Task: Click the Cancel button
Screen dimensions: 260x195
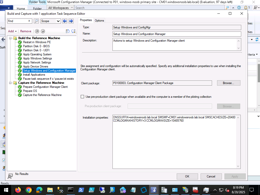Action: pos(211,176)
